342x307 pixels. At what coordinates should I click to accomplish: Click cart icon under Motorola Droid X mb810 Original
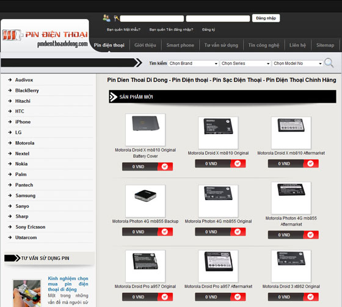click(x=238, y=163)
